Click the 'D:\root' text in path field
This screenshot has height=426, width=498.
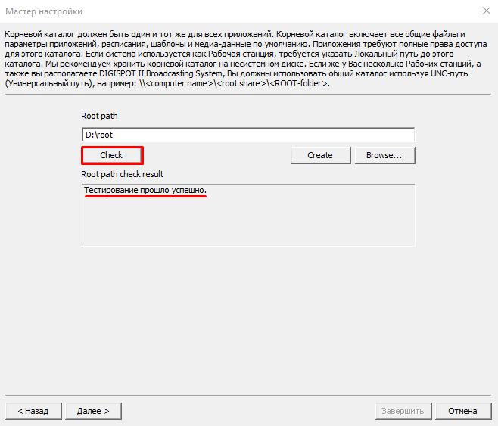[x=99, y=135]
